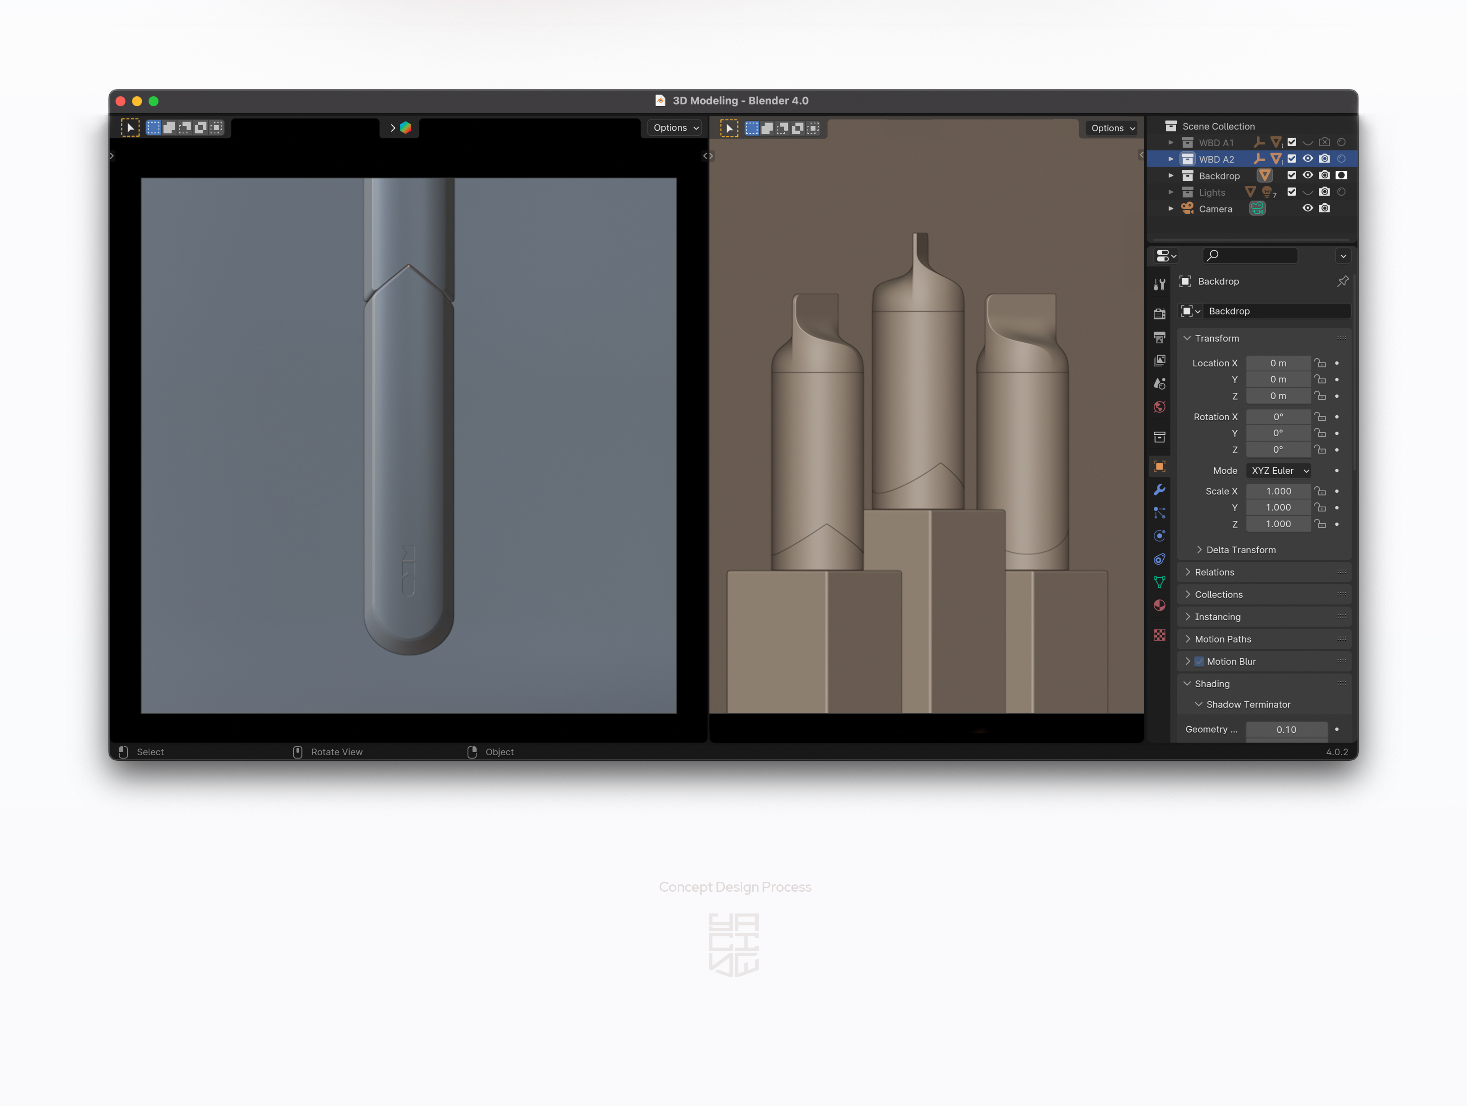Viewport: 1467px width, 1106px height.
Task: Open the Render properties camera tab
Action: tap(1159, 314)
